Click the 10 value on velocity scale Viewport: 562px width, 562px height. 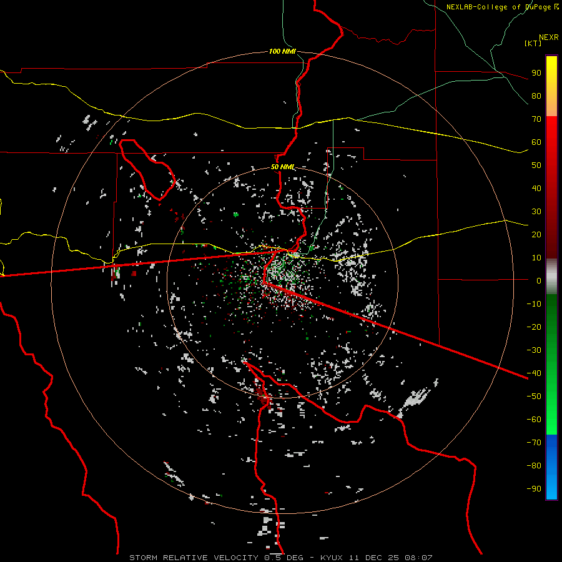536,258
